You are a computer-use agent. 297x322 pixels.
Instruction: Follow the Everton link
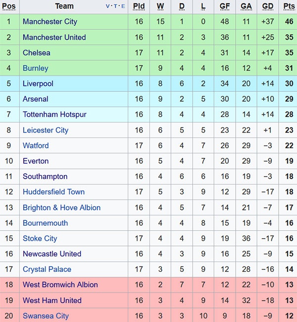click(36, 161)
